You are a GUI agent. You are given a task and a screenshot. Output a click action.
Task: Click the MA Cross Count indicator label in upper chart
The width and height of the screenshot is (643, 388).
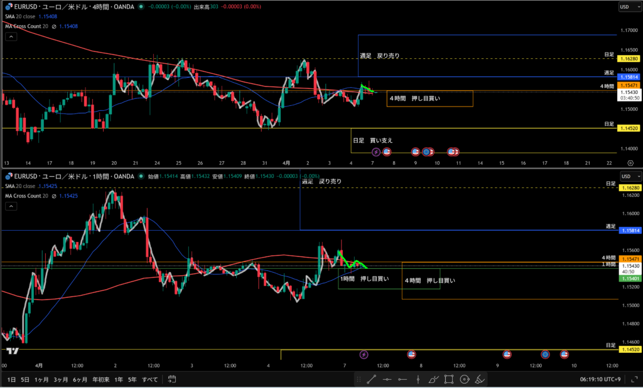click(24, 26)
